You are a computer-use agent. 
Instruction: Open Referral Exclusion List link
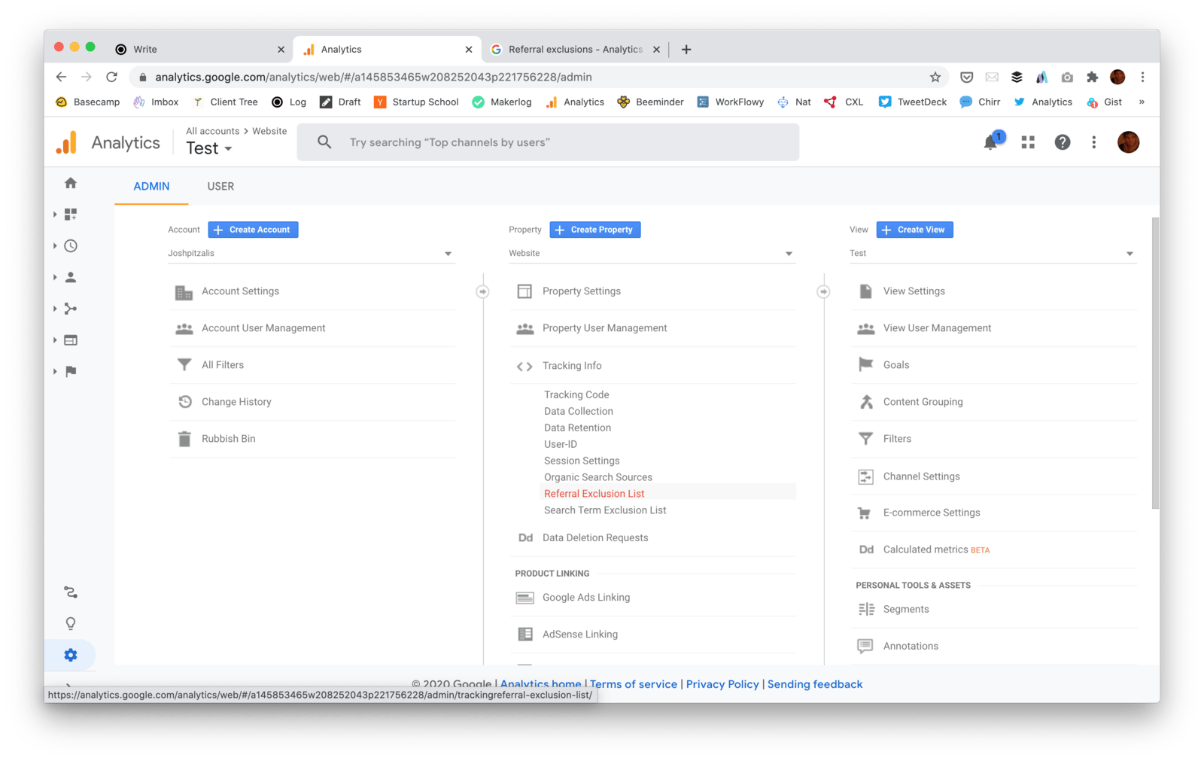594,494
